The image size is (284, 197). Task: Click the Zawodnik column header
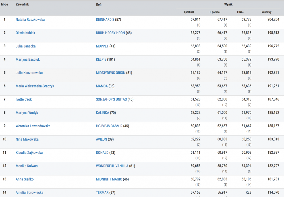click(x=22, y=5)
